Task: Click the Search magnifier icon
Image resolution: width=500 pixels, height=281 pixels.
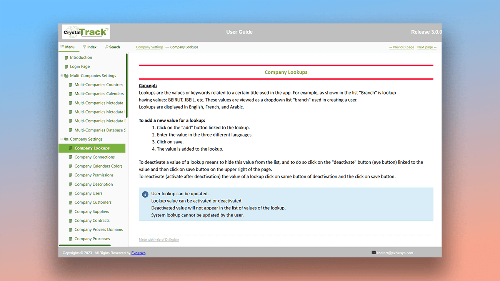Action: pyautogui.click(x=107, y=47)
